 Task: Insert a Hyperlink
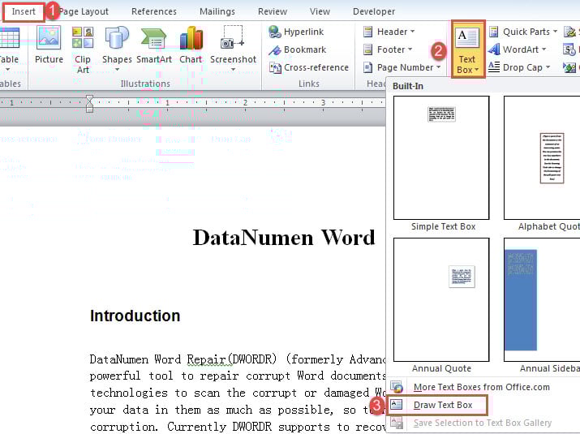296,32
